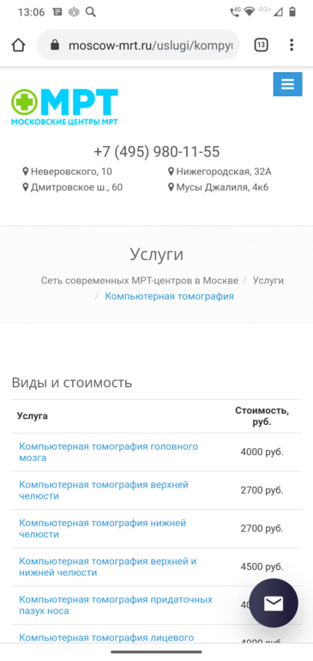Click the green cross MPT logo
The height and width of the screenshot is (661, 313).
click(x=64, y=107)
